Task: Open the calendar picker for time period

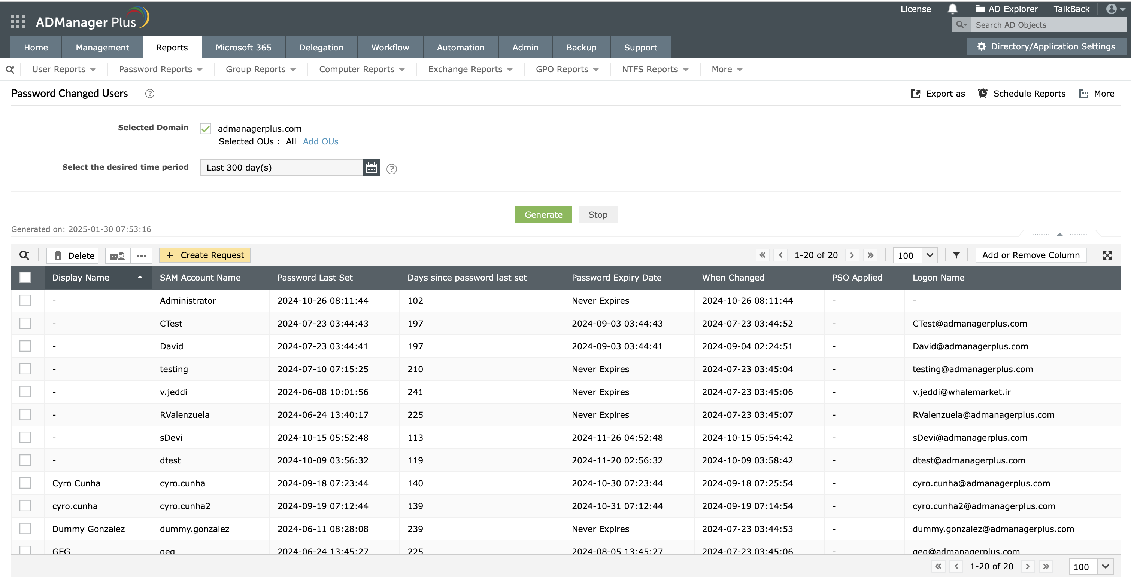Action: 371,168
